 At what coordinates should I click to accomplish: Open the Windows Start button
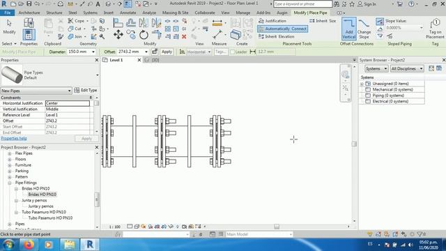(8, 245)
